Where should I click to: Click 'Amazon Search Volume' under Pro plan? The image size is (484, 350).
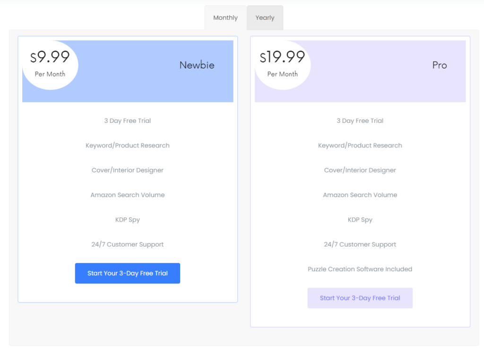360,195
